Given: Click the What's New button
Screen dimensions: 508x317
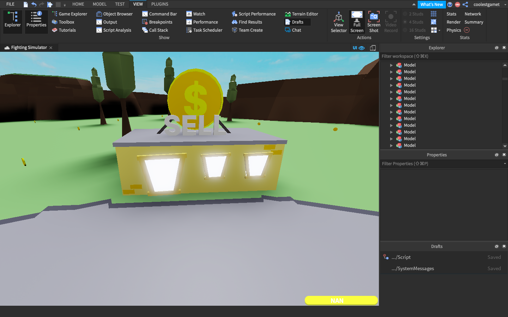Looking at the screenshot, I should (431, 5).
